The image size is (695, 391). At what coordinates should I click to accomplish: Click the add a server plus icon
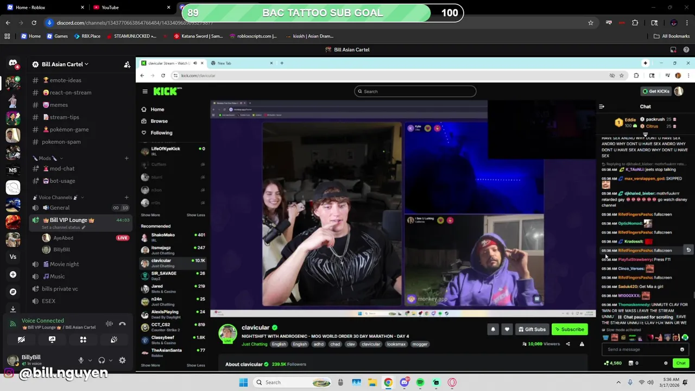(x=13, y=275)
